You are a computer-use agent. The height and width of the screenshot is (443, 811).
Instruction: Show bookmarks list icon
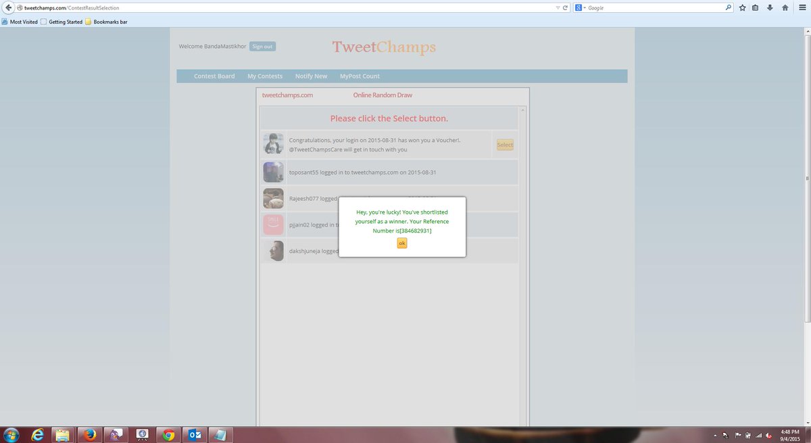pyautogui.click(x=756, y=8)
